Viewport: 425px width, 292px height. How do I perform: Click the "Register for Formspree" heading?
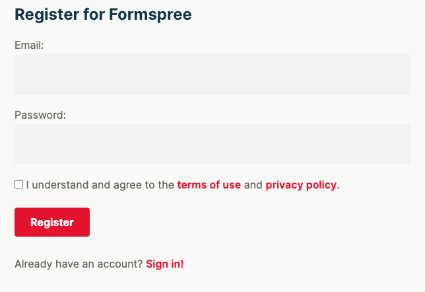click(103, 15)
